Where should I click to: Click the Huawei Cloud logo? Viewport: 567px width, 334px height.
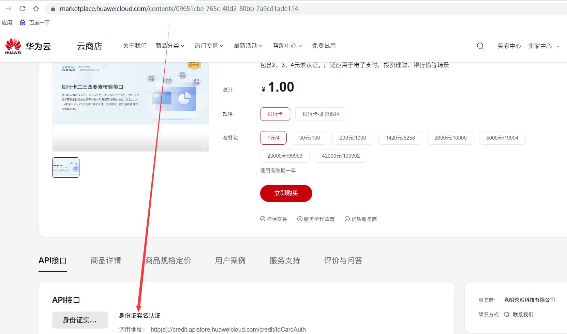(x=27, y=46)
